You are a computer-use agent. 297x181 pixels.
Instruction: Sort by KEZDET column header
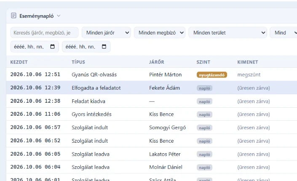(19, 62)
